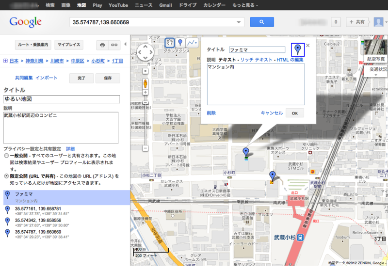This screenshot has height=271, width=388.
Task: Select list item 35.577161, 139.658781
Action: (x=38, y=208)
